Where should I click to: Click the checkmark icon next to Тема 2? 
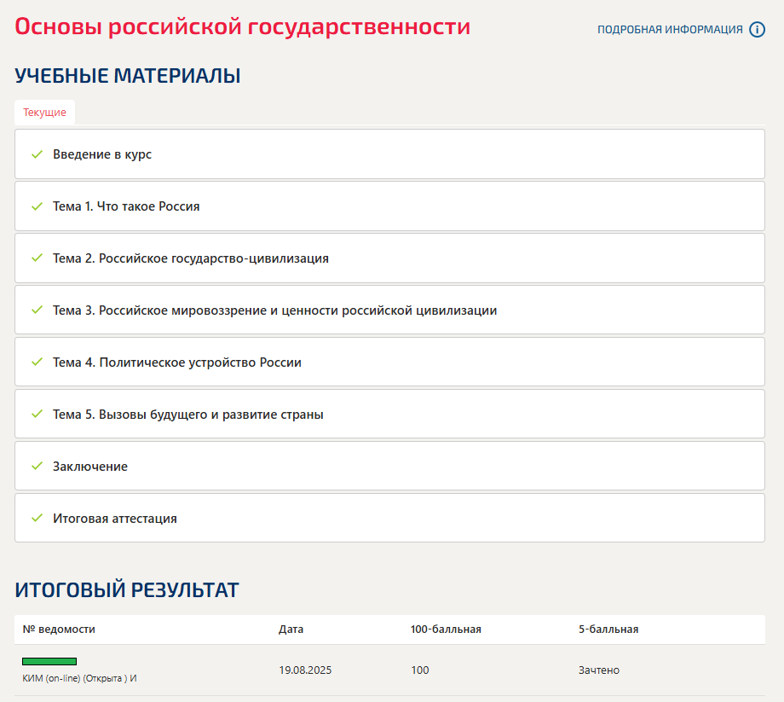pyautogui.click(x=37, y=258)
